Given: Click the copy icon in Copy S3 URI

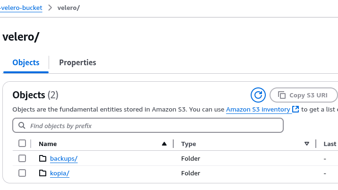Looking at the screenshot, I should tap(282, 95).
